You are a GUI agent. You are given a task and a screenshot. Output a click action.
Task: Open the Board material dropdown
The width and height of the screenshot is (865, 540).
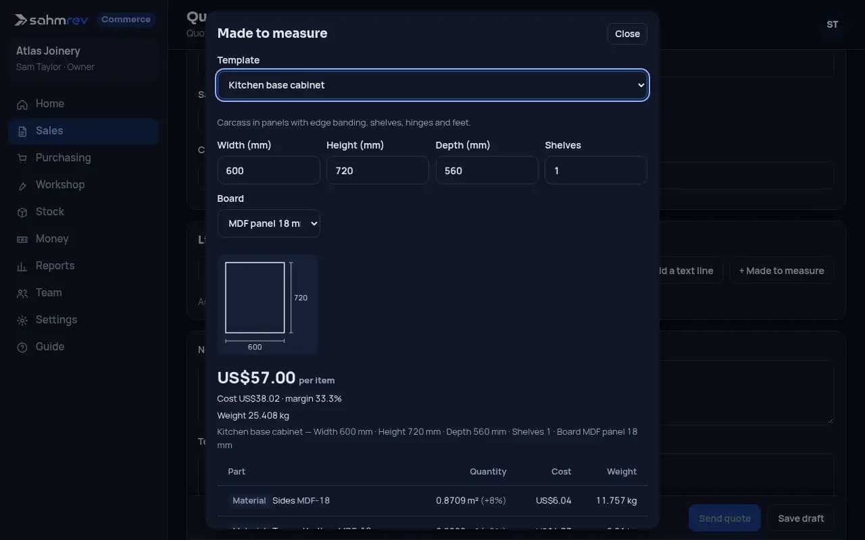coord(269,223)
